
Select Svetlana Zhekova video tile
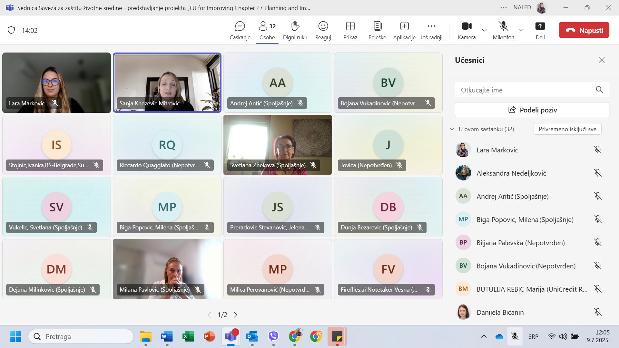[x=278, y=145]
